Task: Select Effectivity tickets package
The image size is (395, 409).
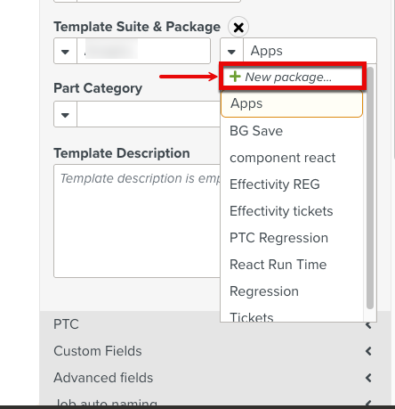Action: click(292, 211)
